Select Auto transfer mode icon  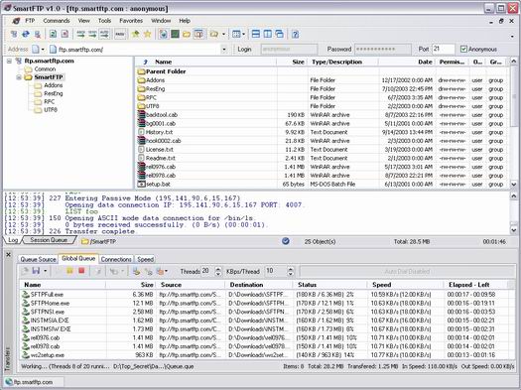(104, 34)
